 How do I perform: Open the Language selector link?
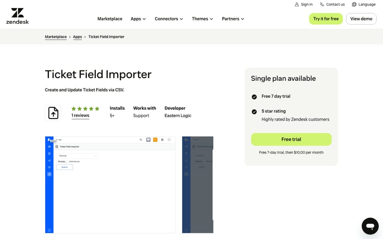pos(364,4)
